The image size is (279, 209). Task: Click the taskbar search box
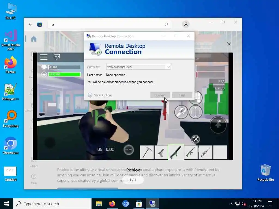point(52,204)
